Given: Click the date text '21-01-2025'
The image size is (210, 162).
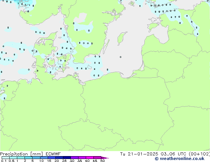Looking at the screenshot, I should (x=143, y=154).
